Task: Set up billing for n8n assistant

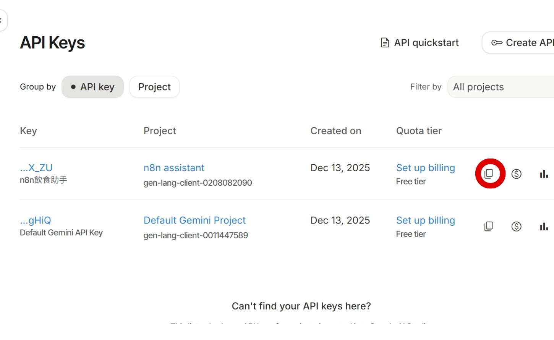Action: click(425, 168)
